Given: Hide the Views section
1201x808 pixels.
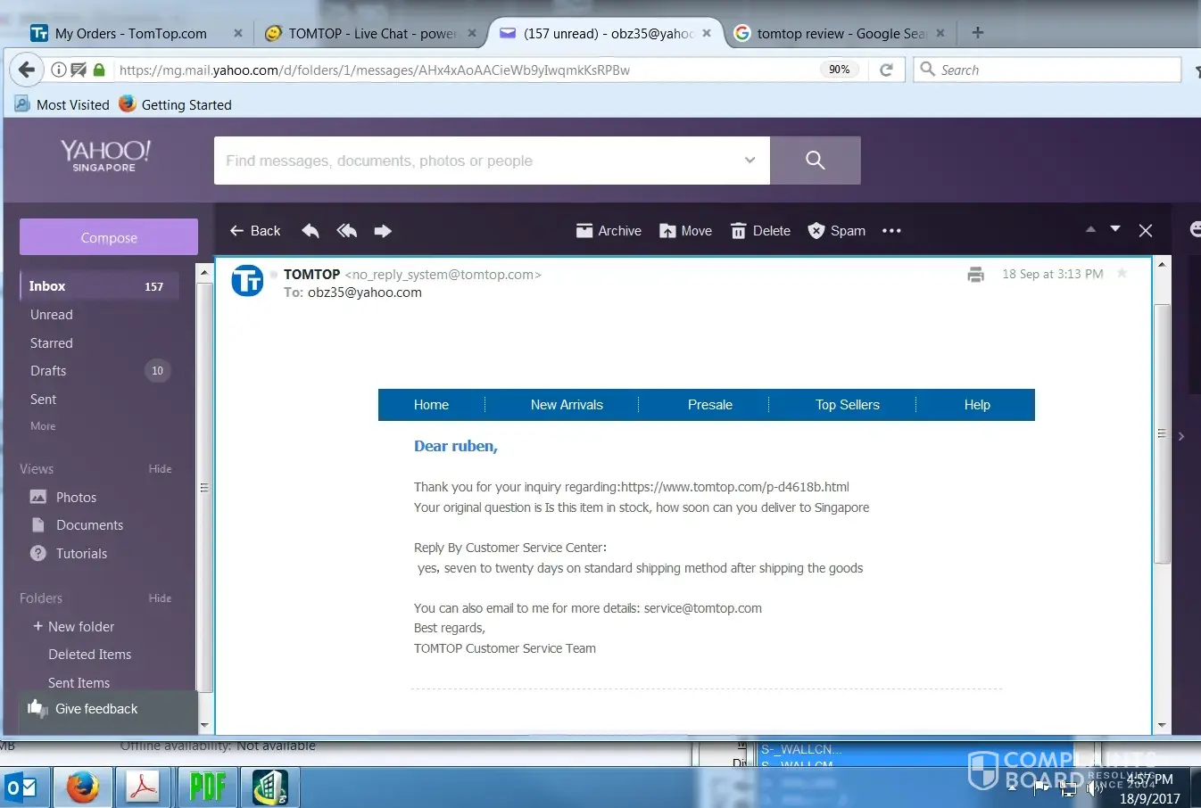Looking at the screenshot, I should pos(160,469).
